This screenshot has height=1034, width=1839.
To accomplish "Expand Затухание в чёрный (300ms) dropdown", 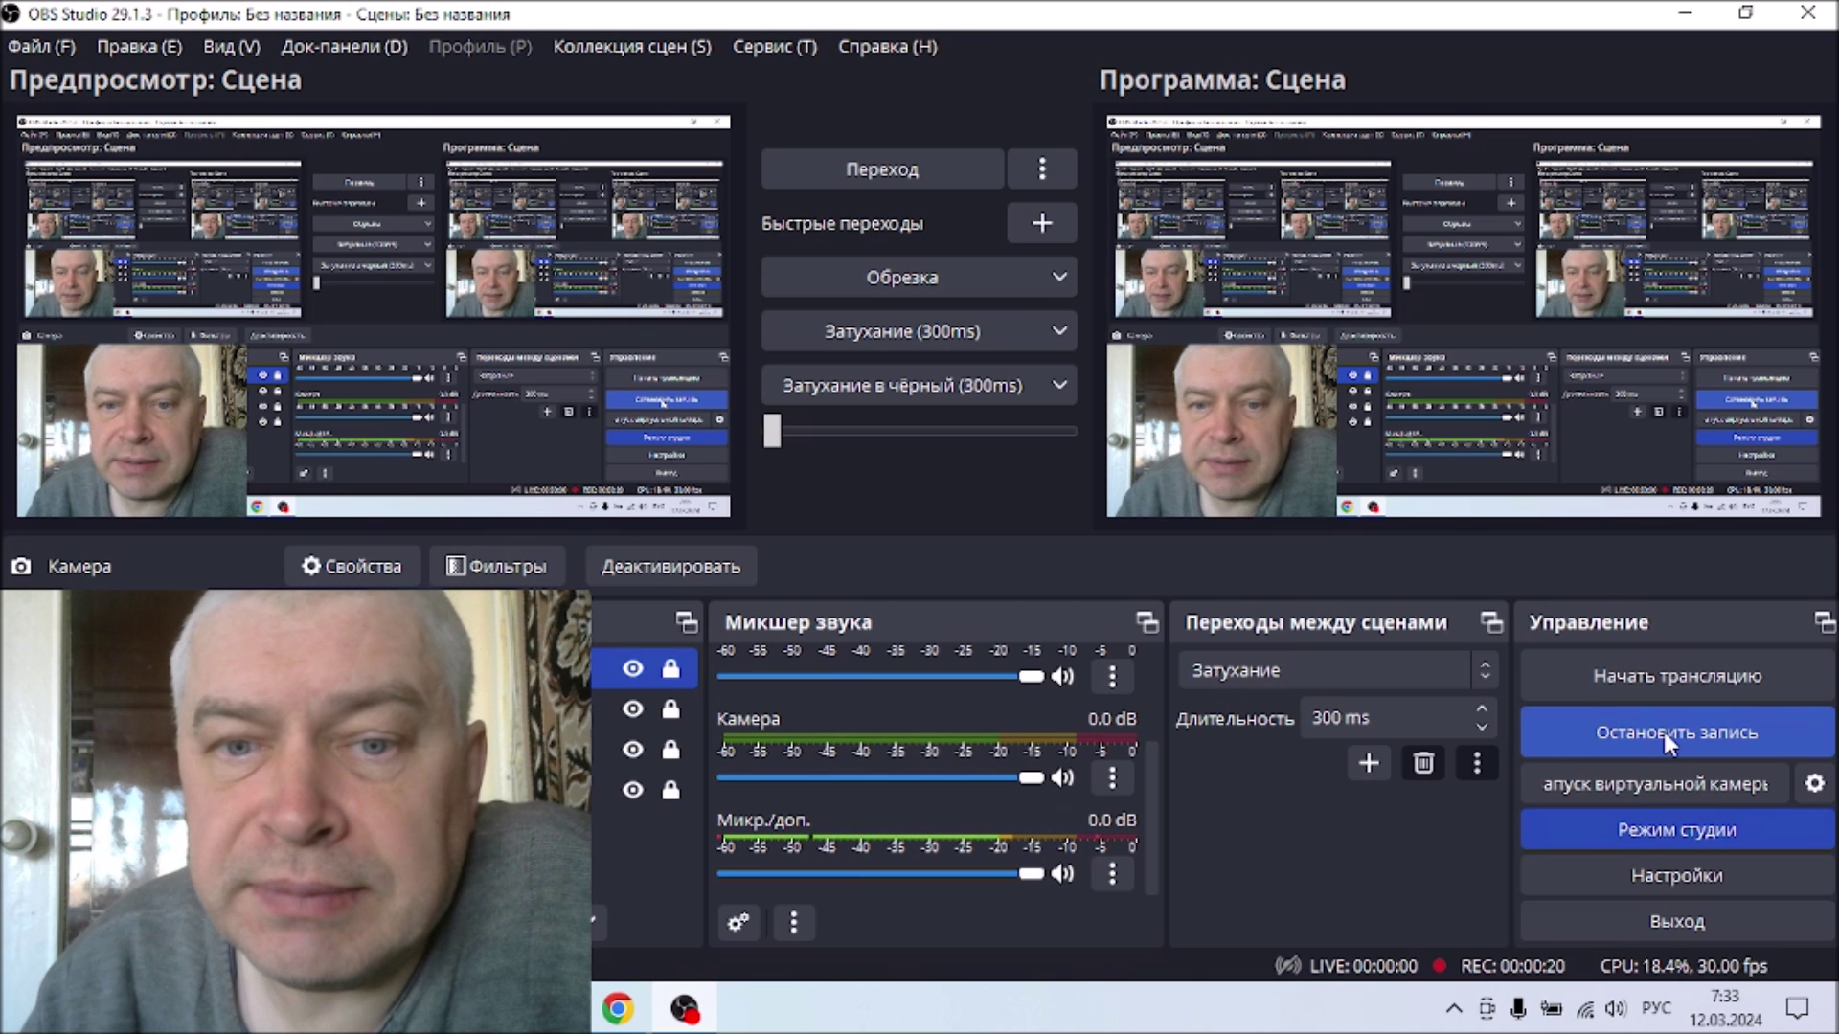I will (1059, 385).
